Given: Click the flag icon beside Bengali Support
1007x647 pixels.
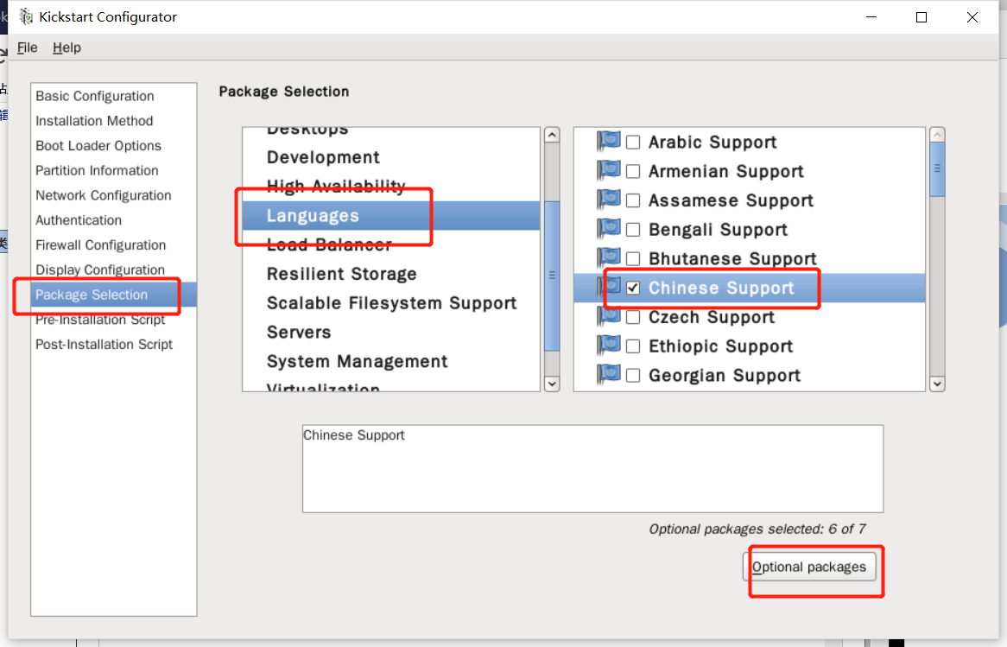Looking at the screenshot, I should [609, 230].
